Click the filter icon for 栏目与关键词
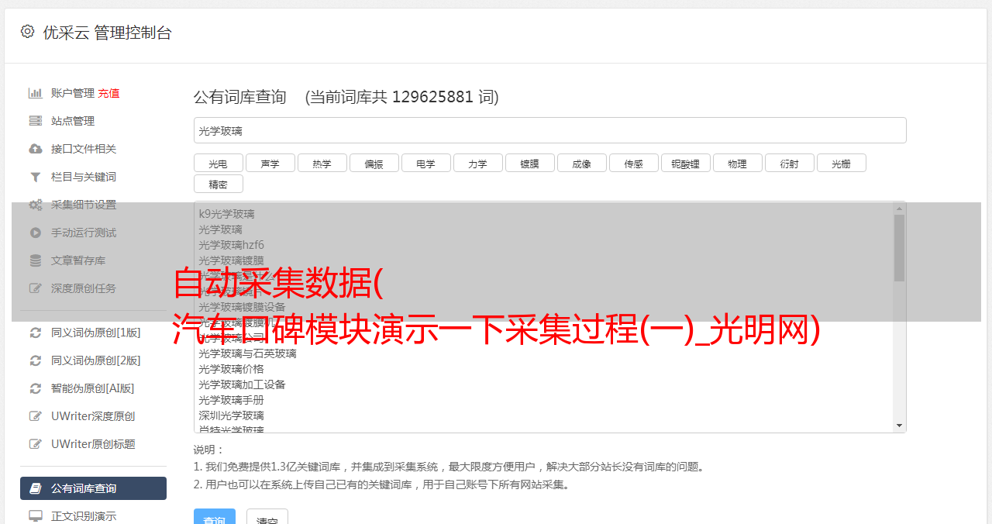The height and width of the screenshot is (524, 992). click(35, 177)
